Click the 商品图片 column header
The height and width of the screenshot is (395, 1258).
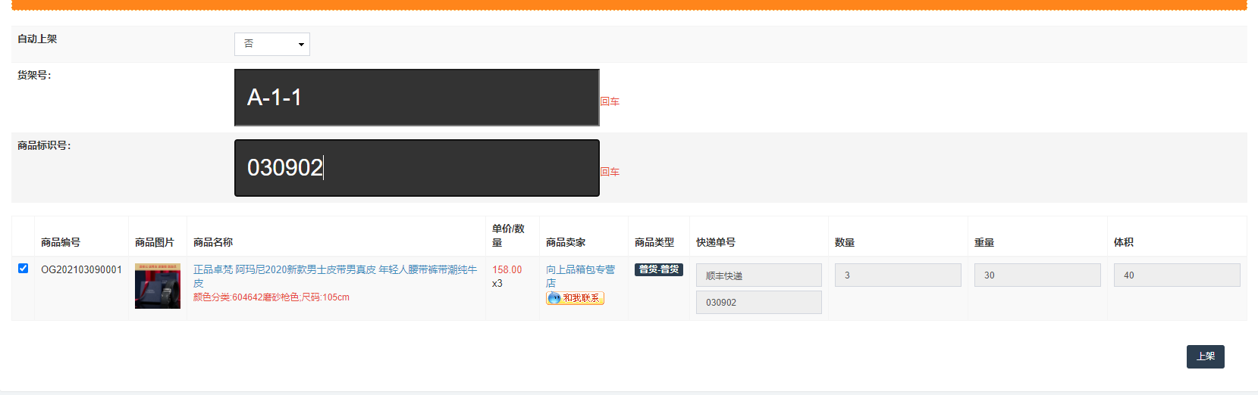click(x=155, y=242)
